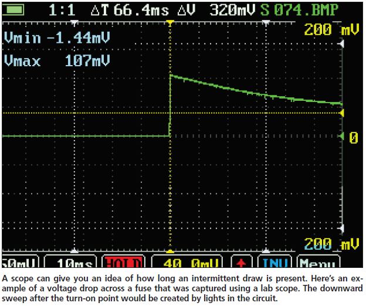Click the right white cursor marker on bottom ruler
This screenshot has height=306, width=366.
coord(266,251)
